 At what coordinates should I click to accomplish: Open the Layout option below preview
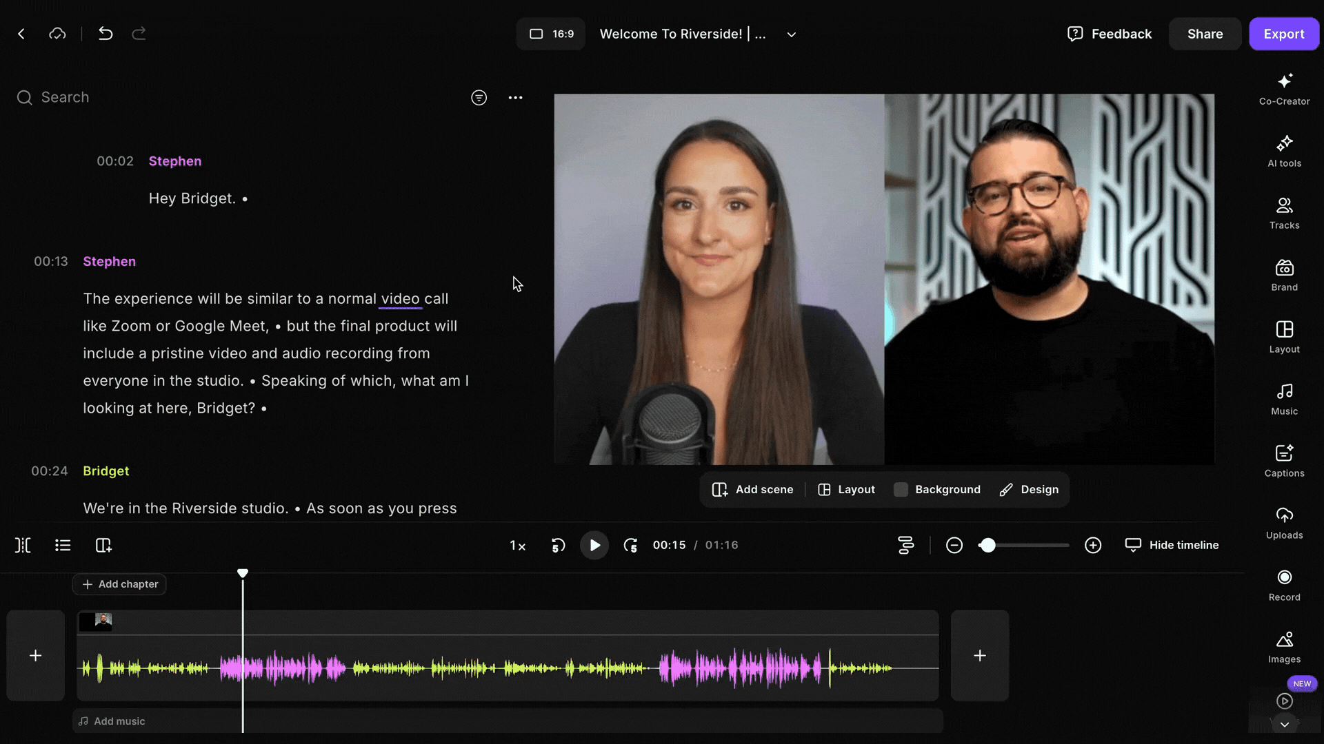coord(846,490)
